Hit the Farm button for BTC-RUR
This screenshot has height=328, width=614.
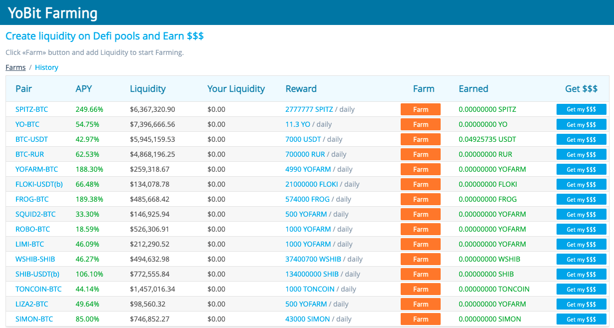pyautogui.click(x=421, y=154)
